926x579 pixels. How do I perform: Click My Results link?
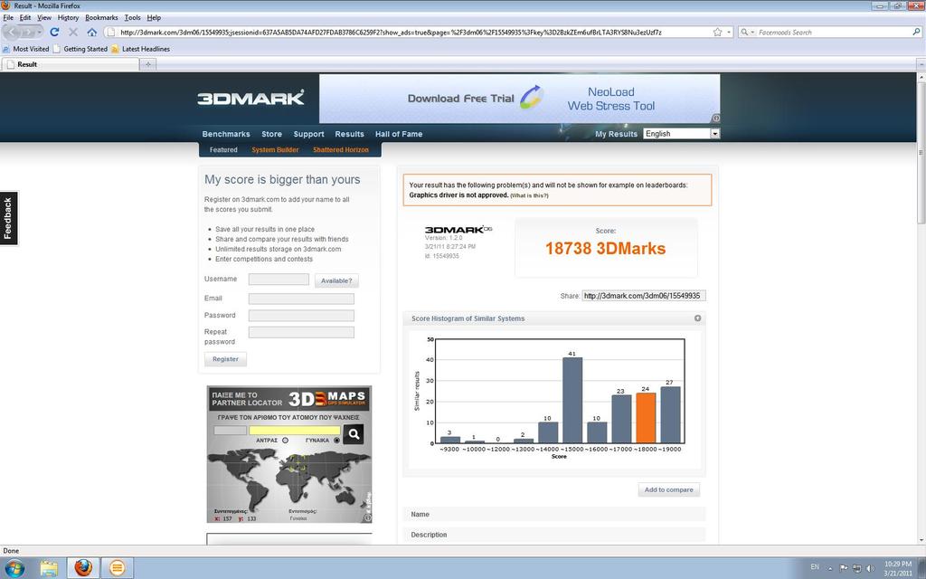point(616,134)
